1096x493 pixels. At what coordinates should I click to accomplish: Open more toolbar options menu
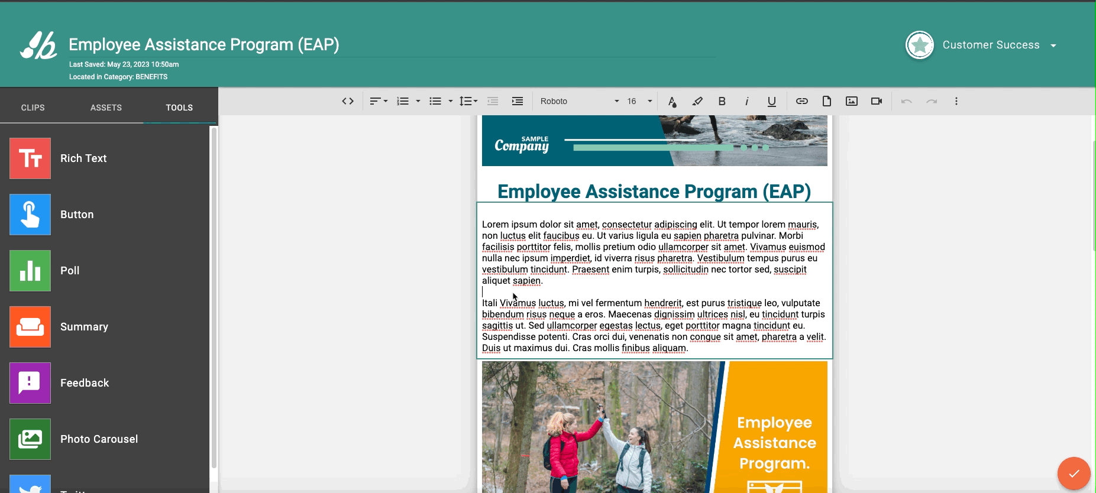point(956,101)
